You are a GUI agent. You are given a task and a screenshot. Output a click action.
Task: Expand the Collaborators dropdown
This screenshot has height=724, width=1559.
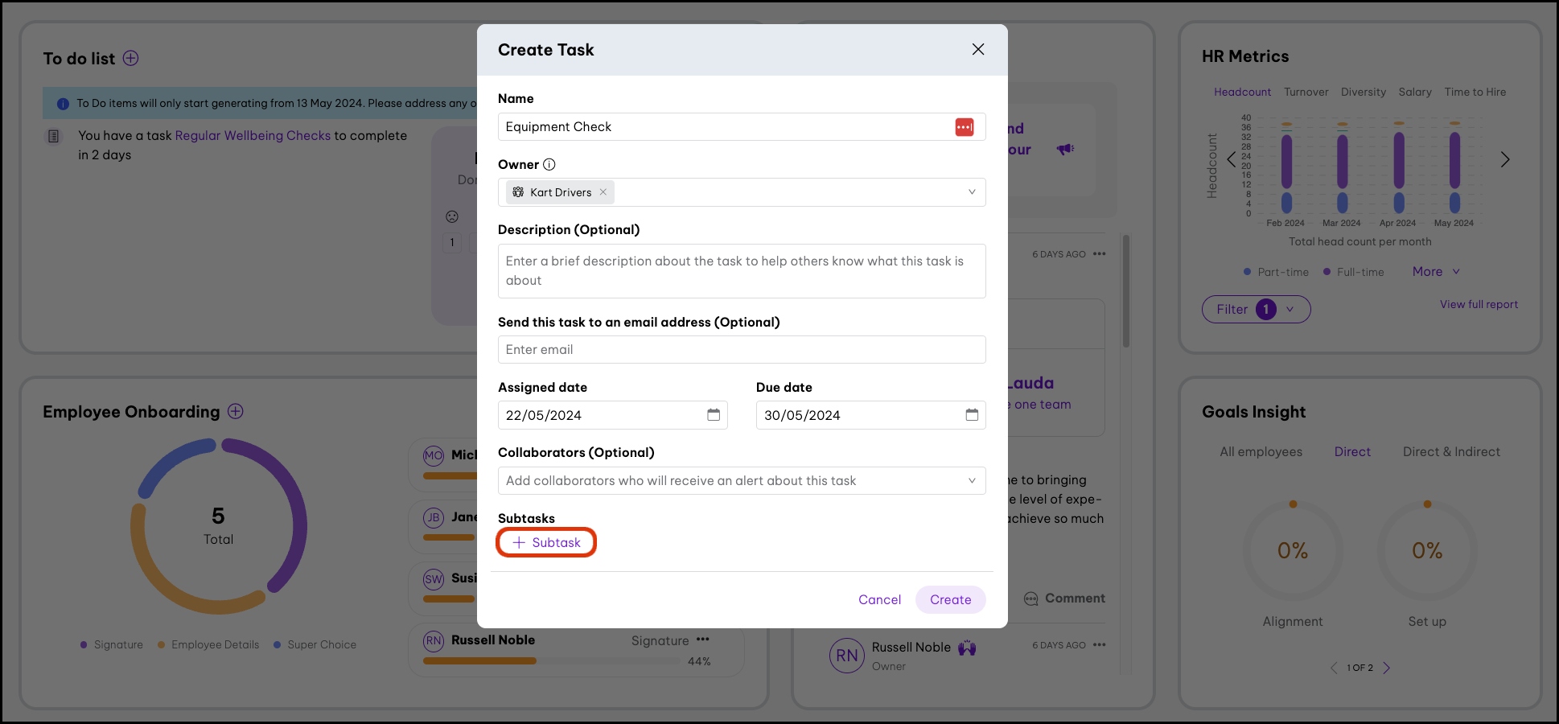(972, 481)
